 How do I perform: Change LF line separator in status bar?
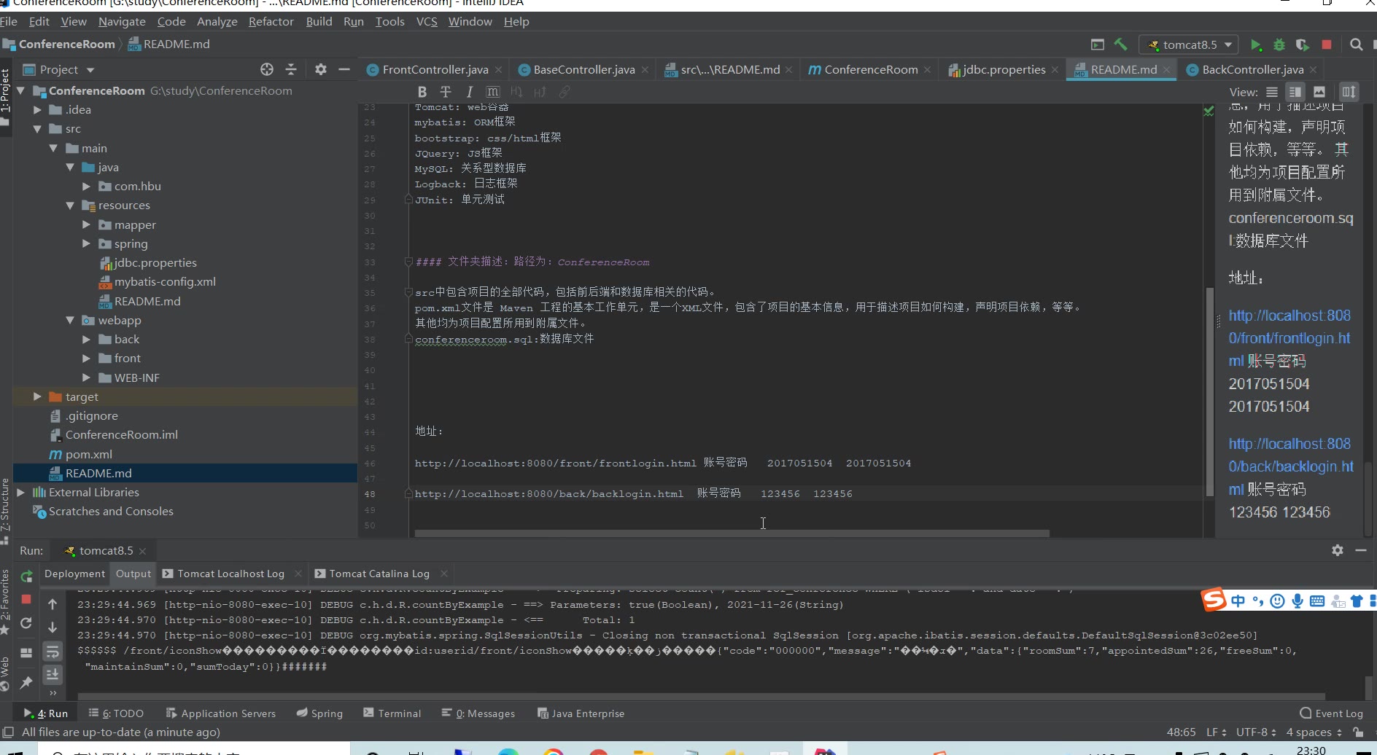1217,732
